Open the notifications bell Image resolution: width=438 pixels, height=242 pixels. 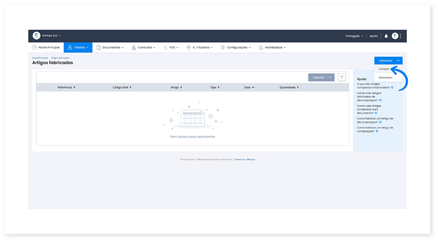click(x=386, y=36)
